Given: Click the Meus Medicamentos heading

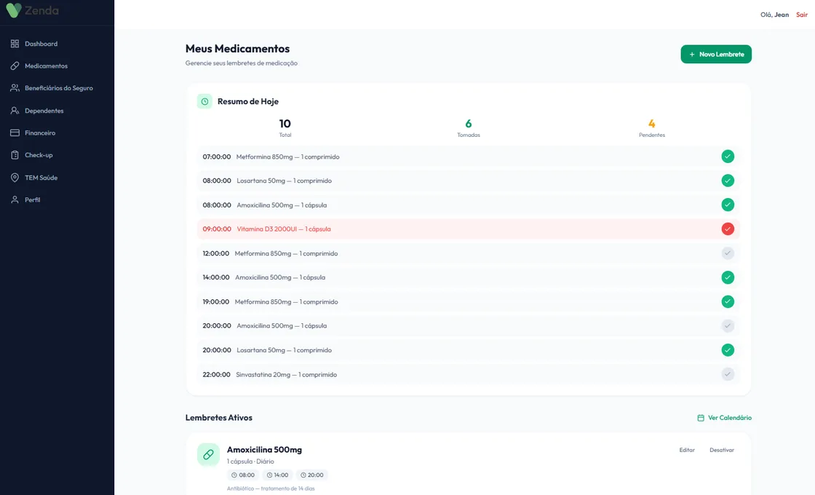Looking at the screenshot, I should pos(237,49).
